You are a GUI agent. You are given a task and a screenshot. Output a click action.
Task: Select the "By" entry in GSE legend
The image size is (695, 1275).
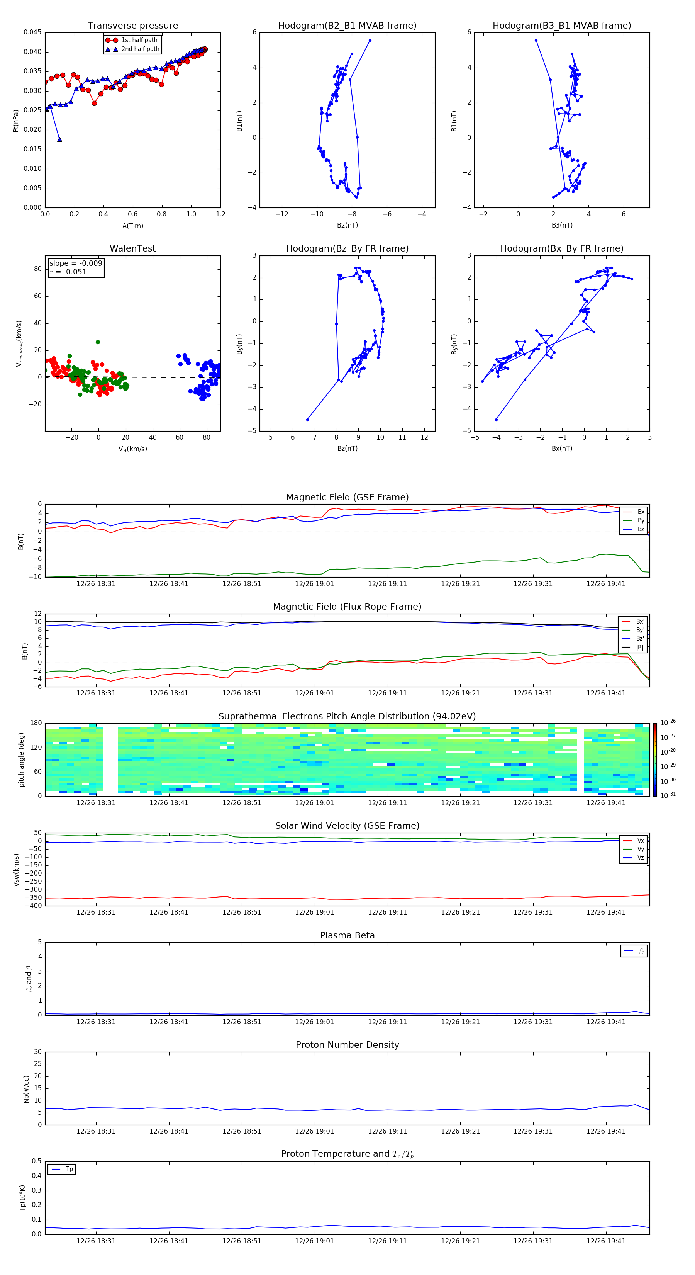[x=634, y=521]
